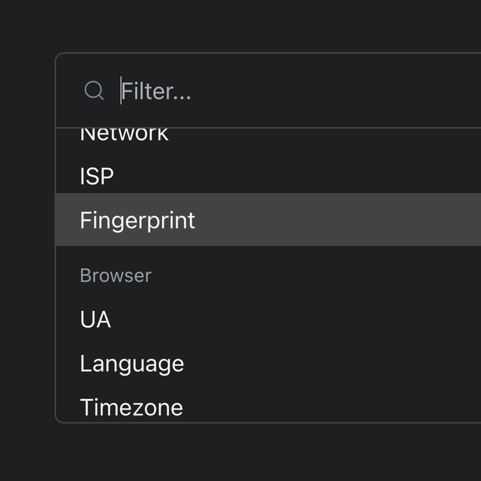Click the Network entry below the filter bar
Image resolution: width=481 pixels, height=481 pixels.
[x=268, y=134]
